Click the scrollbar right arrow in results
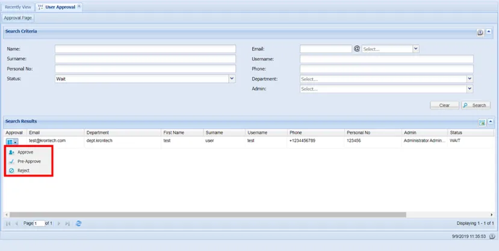This screenshot has height=251, width=499. point(491,215)
